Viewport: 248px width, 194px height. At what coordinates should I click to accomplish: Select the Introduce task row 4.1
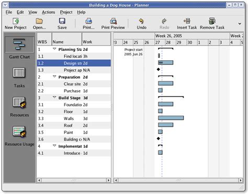point(74,153)
